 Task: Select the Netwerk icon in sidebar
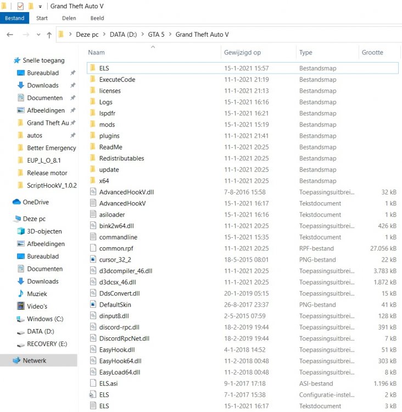point(16,360)
